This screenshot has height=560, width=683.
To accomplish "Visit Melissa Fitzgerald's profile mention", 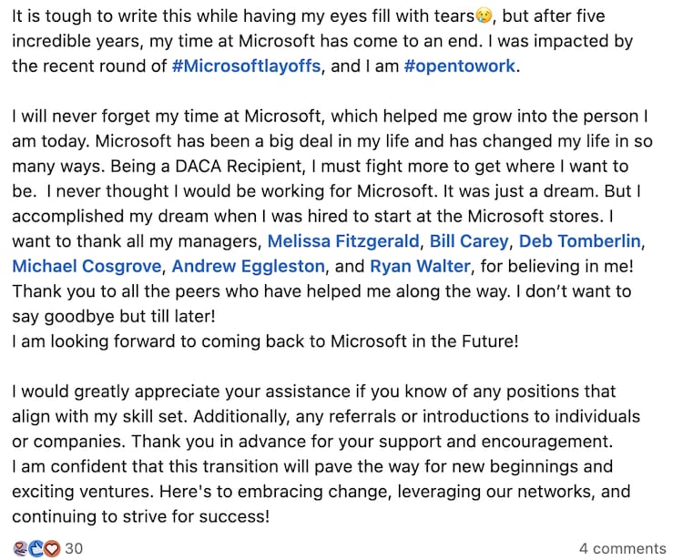I will (x=344, y=241).
